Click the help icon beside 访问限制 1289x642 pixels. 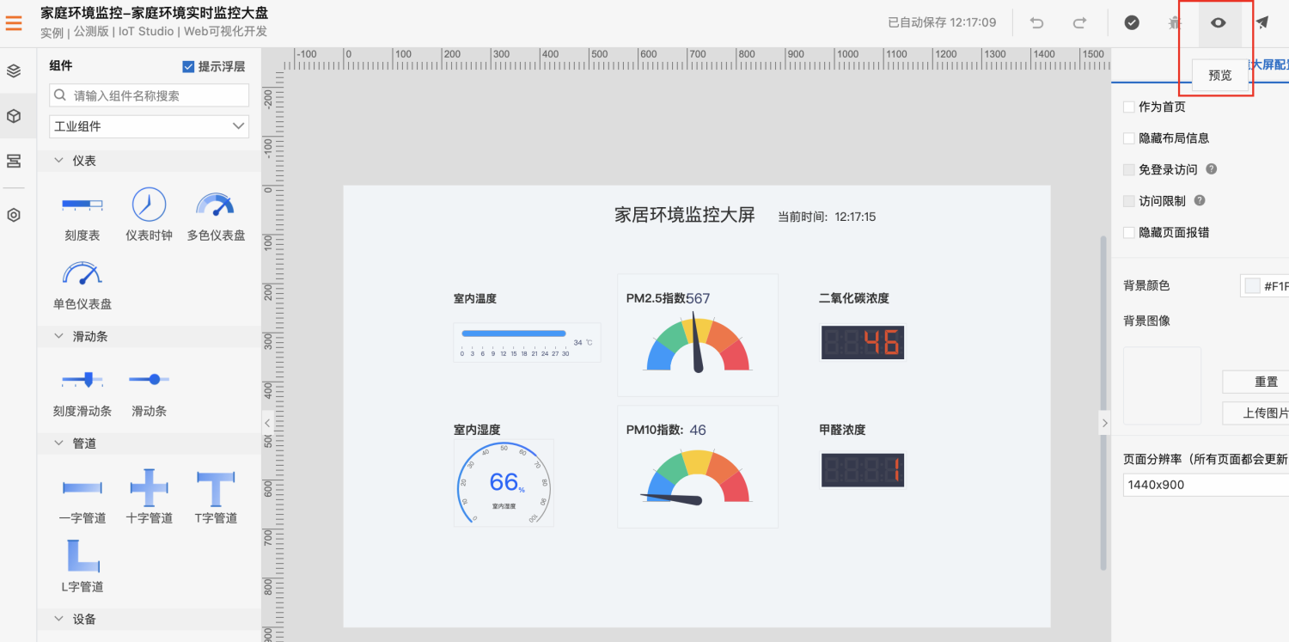(x=1200, y=200)
